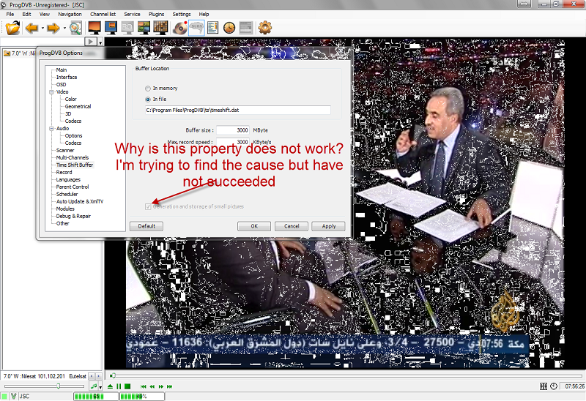The height and width of the screenshot is (401, 586).
Task: Open the Plugins menu
Action: pyautogui.click(x=155, y=14)
